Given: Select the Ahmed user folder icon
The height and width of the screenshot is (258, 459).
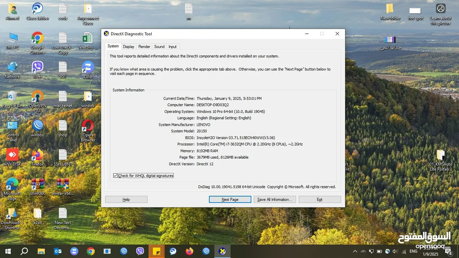Looking at the screenshot, I should click(13, 11).
